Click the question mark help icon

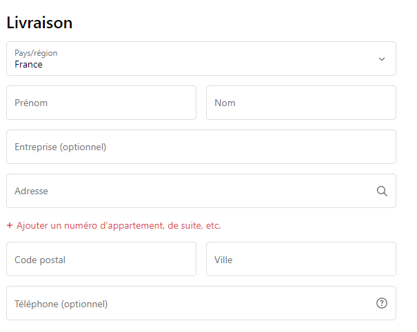382,303
